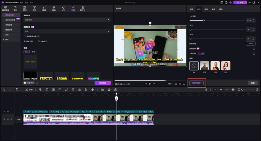Select Local subtitles (本地字幕) in sidebar
The width and height of the screenshot is (261, 141).
(x=11, y=25)
